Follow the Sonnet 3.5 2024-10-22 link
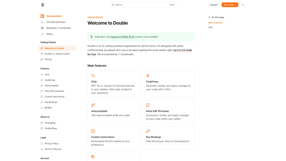Image resolution: width=286 pixels, height=161 pixels. pos(122,37)
